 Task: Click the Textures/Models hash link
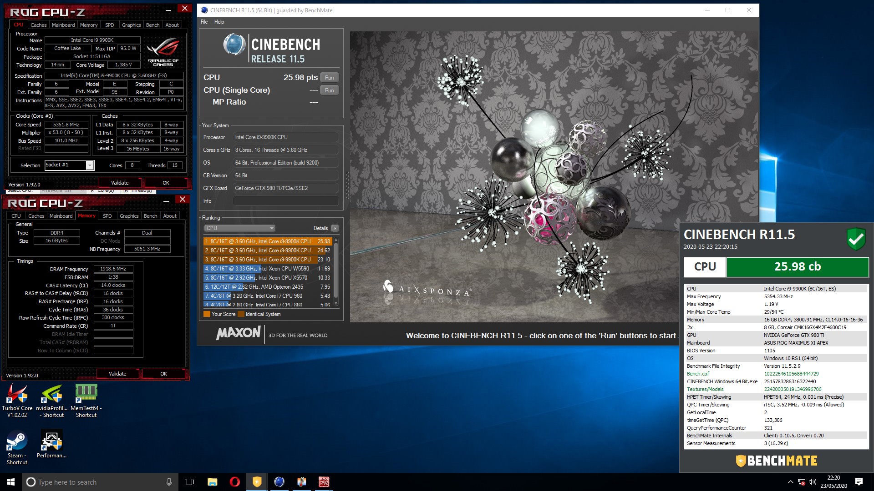click(x=793, y=389)
